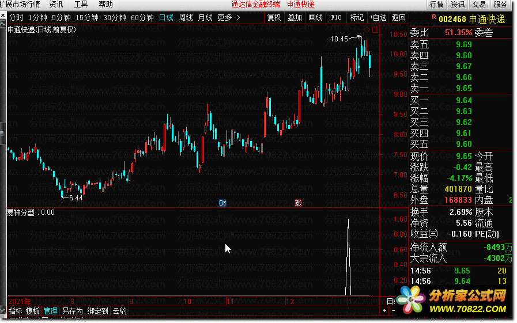
Task: Click the 2021年 timeline label
Action: (x=20, y=301)
